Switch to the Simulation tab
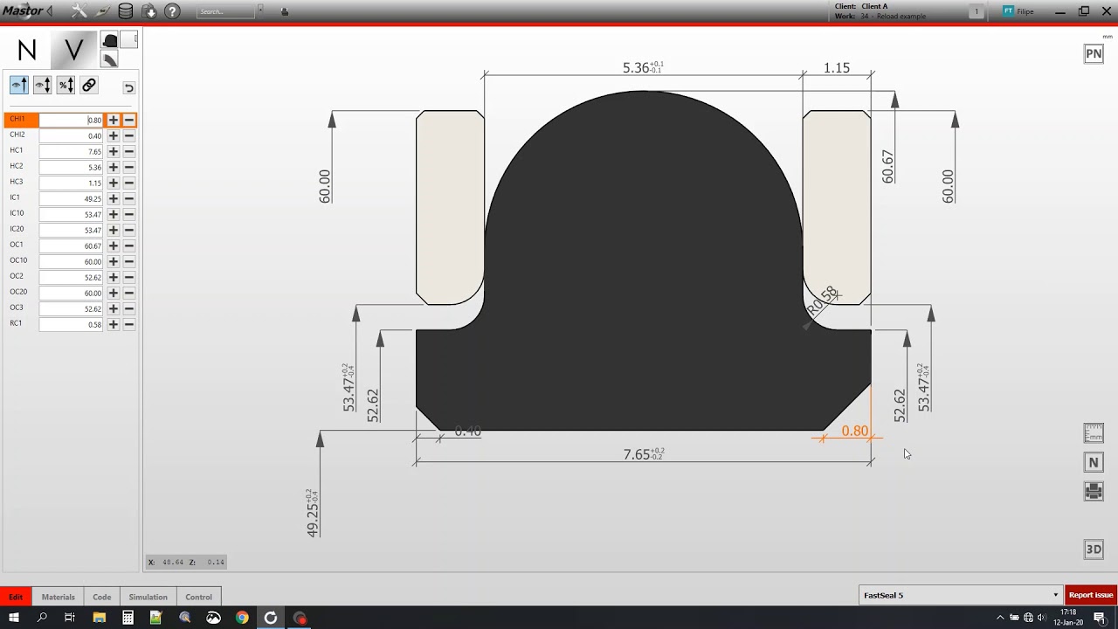This screenshot has height=629, width=1118. pos(148,597)
